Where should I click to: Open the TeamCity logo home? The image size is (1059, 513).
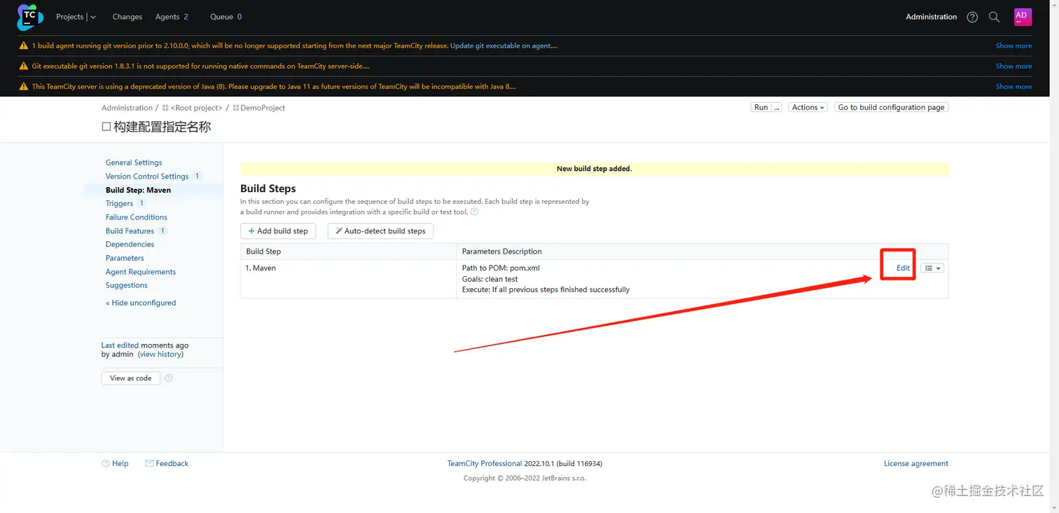(x=30, y=17)
